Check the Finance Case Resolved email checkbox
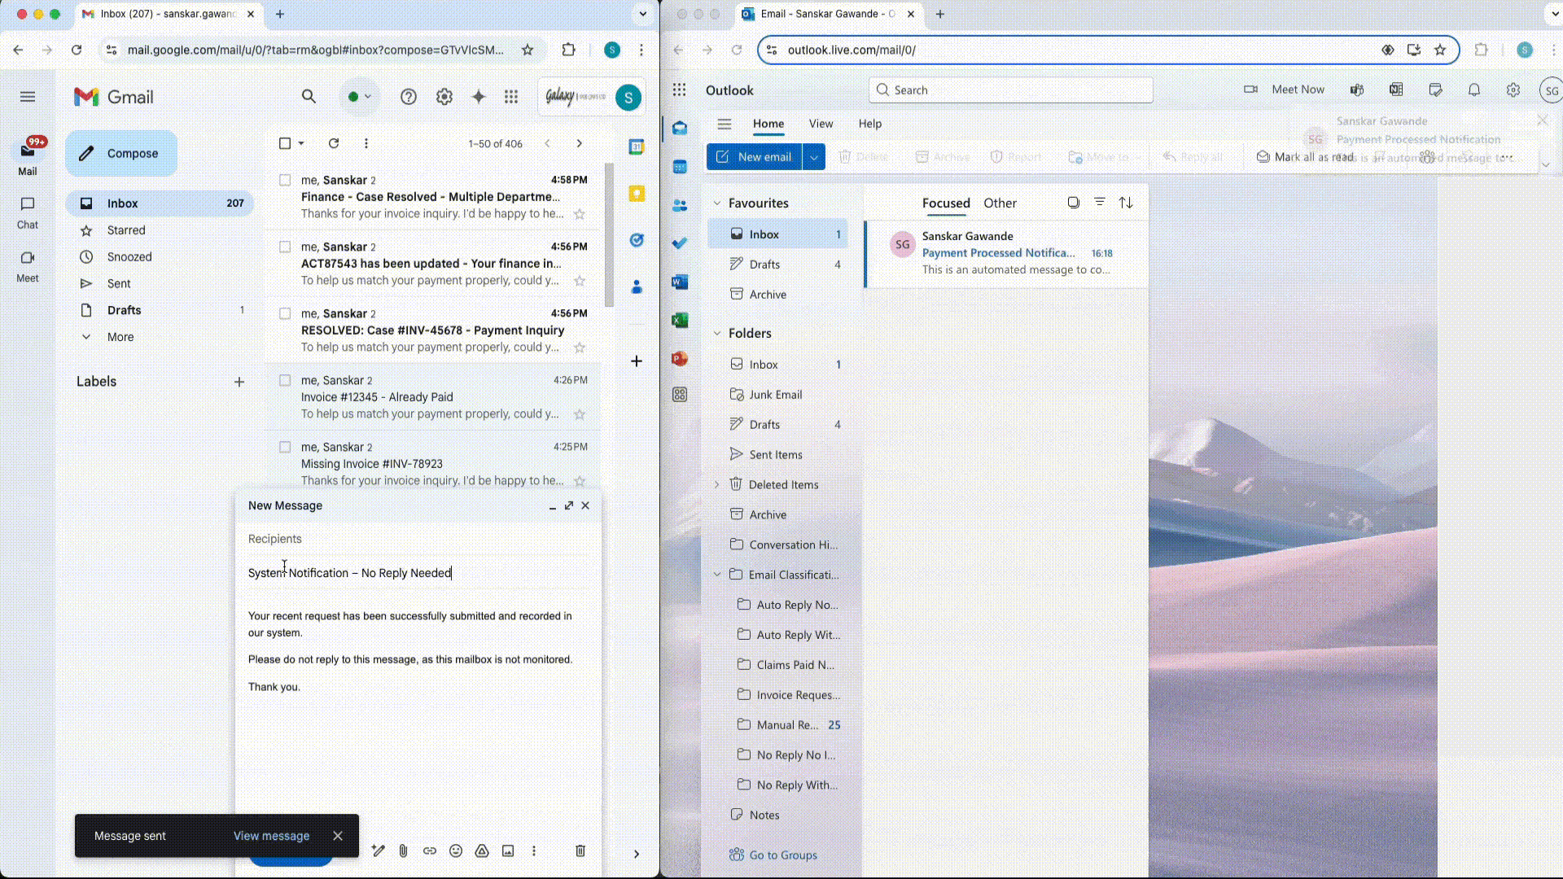The height and width of the screenshot is (879, 1563). (x=285, y=180)
